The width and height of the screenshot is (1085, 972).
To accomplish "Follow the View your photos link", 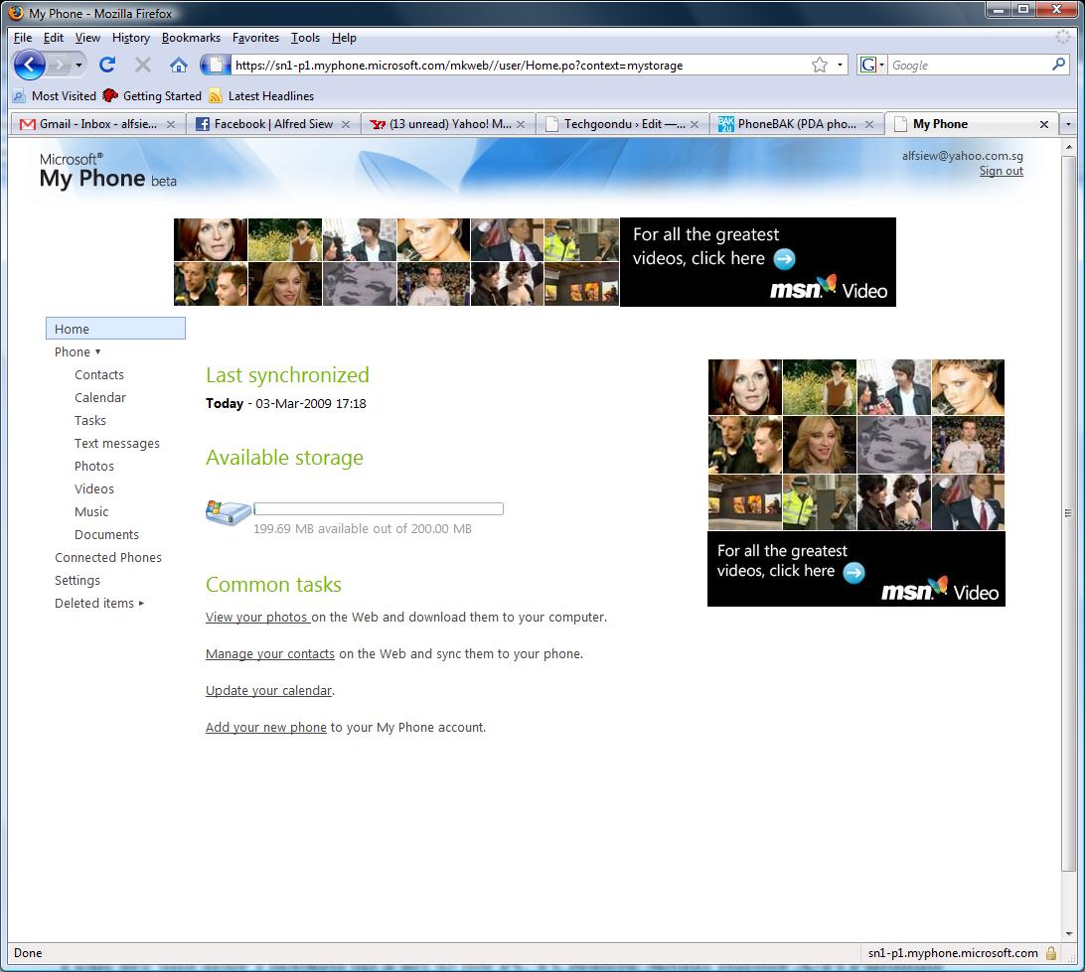I will 257,618.
